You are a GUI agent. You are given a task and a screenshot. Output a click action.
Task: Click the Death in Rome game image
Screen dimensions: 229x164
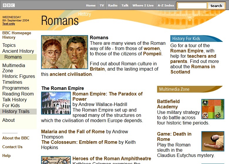point(213,141)
